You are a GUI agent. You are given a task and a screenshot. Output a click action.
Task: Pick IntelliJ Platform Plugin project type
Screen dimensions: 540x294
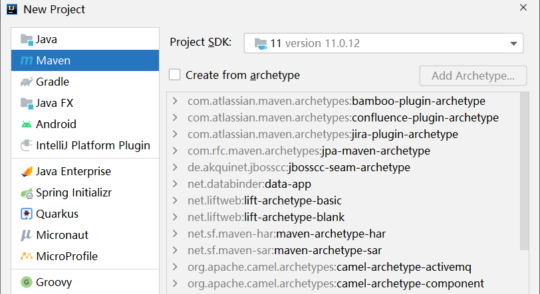coord(85,145)
